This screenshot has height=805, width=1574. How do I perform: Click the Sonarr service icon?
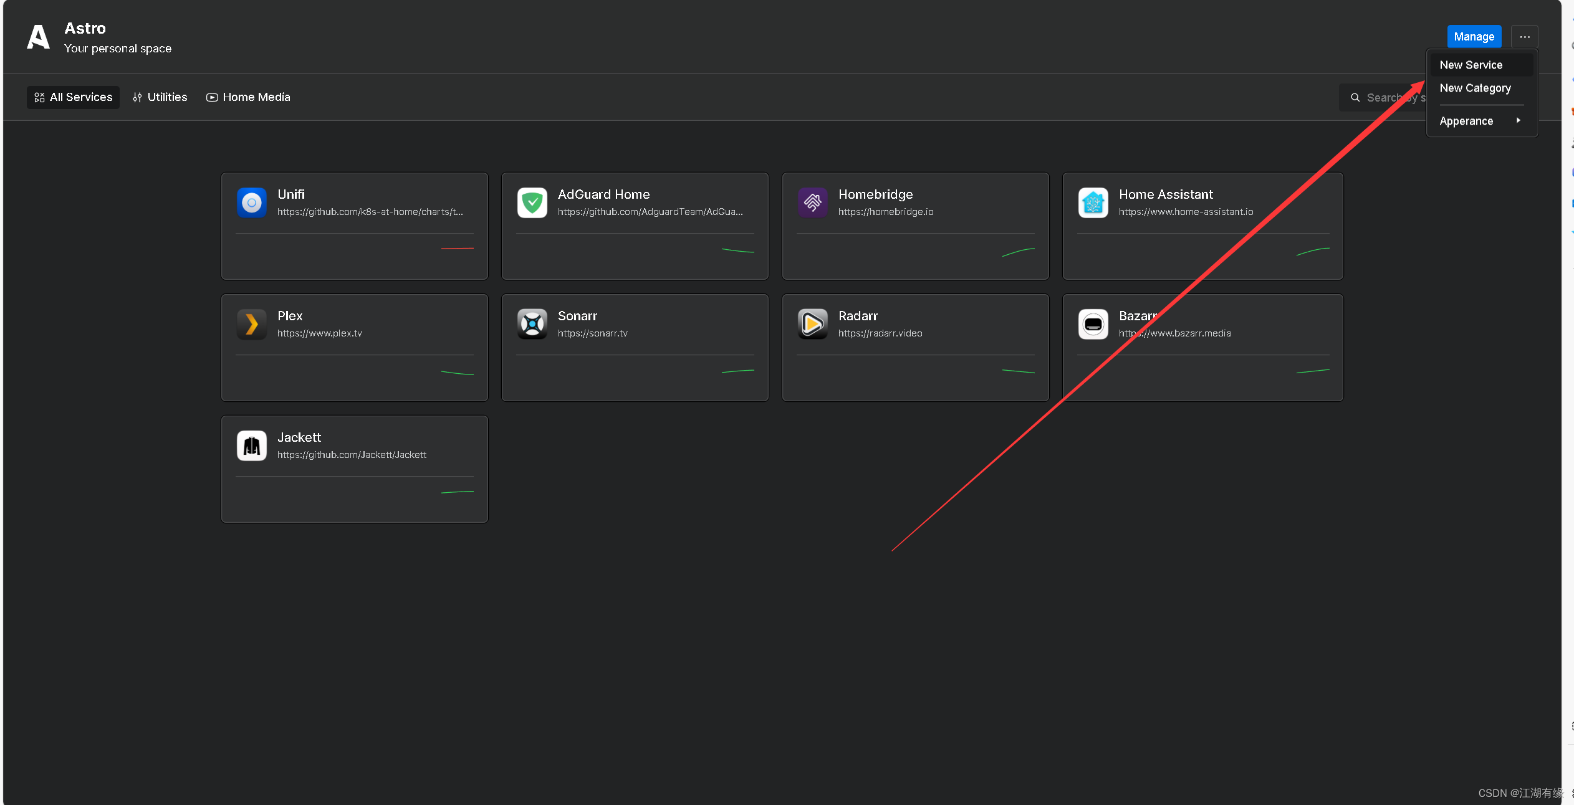(532, 324)
